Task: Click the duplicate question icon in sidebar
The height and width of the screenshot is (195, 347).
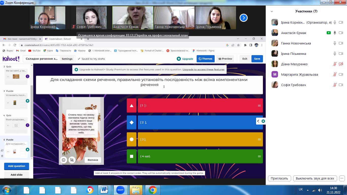Action: (2, 151)
